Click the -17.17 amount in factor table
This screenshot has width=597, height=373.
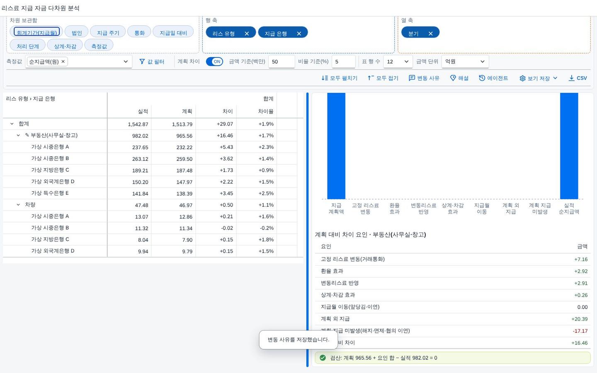580,331
